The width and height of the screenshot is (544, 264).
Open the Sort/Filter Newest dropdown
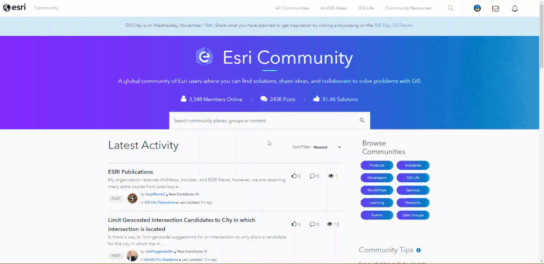coord(327,147)
